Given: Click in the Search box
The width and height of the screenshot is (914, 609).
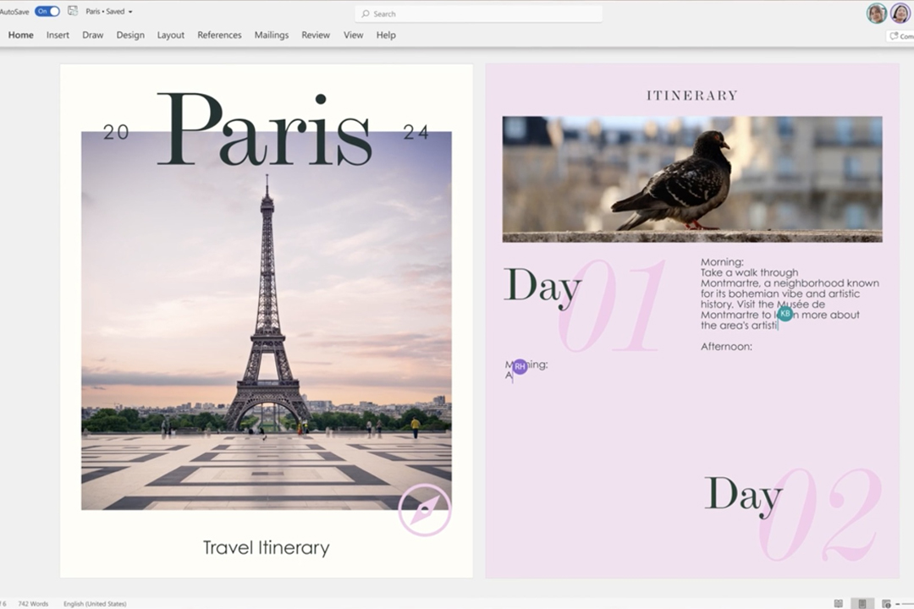Looking at the screenshot, I should point(478,14).
